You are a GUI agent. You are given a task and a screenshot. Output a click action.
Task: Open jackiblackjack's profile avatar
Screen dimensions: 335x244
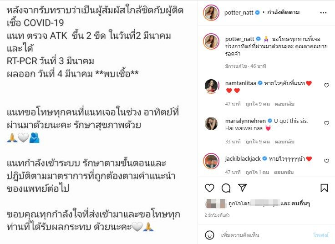click(x=211, y=161)
